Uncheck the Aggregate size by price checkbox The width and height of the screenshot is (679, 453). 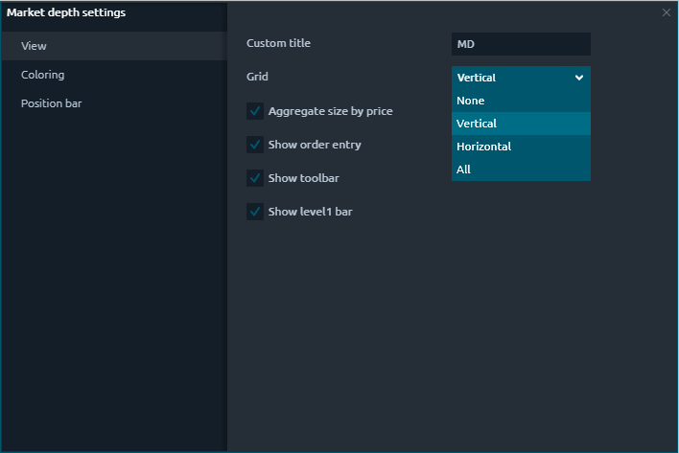tap(255, 111)
